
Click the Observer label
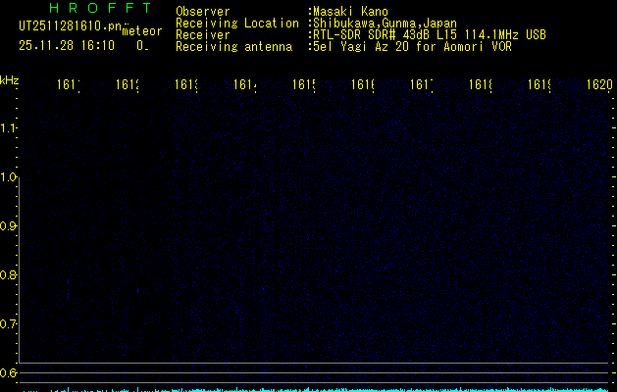pyautogui.click(x=203, y=12)
